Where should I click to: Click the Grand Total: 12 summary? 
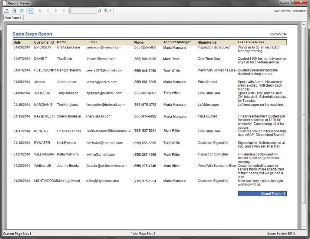pyautogui.click(x=262, y=194)
